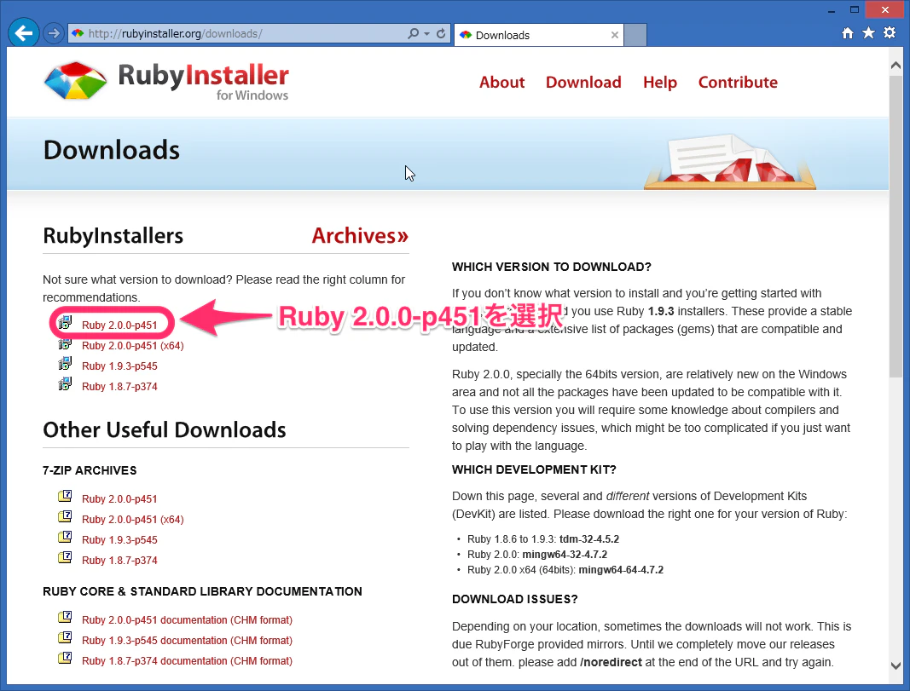
Task: Go back with the browser Back arrow
Action: [24, 33]
